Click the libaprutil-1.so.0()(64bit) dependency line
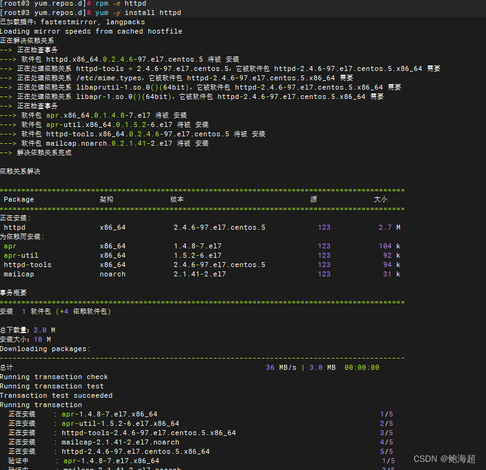Viewport: 486px width, 470px height. point(201,87)
